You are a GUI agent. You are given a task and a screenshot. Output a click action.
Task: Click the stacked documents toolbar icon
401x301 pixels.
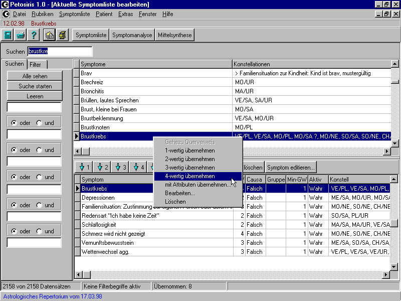coord(49,35)
